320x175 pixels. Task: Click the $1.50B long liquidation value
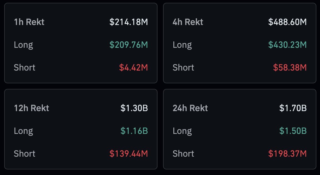click(293, 131)
